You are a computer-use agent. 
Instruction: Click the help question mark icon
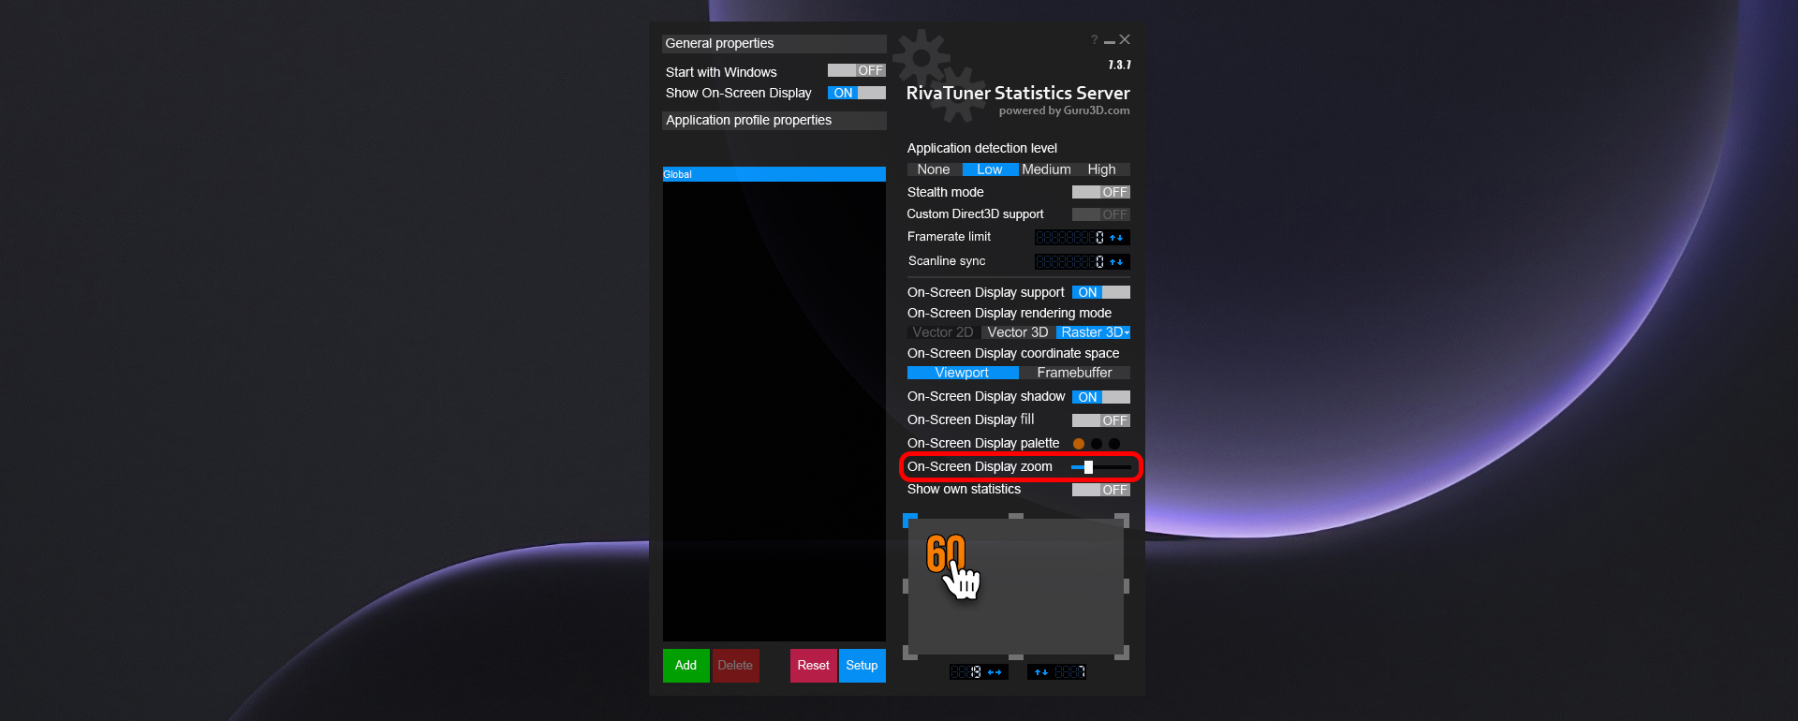[x=1094, y=40]
